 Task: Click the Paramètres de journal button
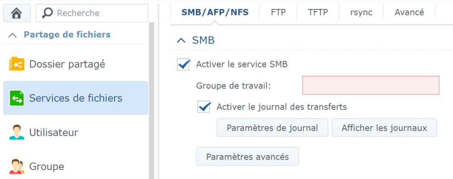272,127
